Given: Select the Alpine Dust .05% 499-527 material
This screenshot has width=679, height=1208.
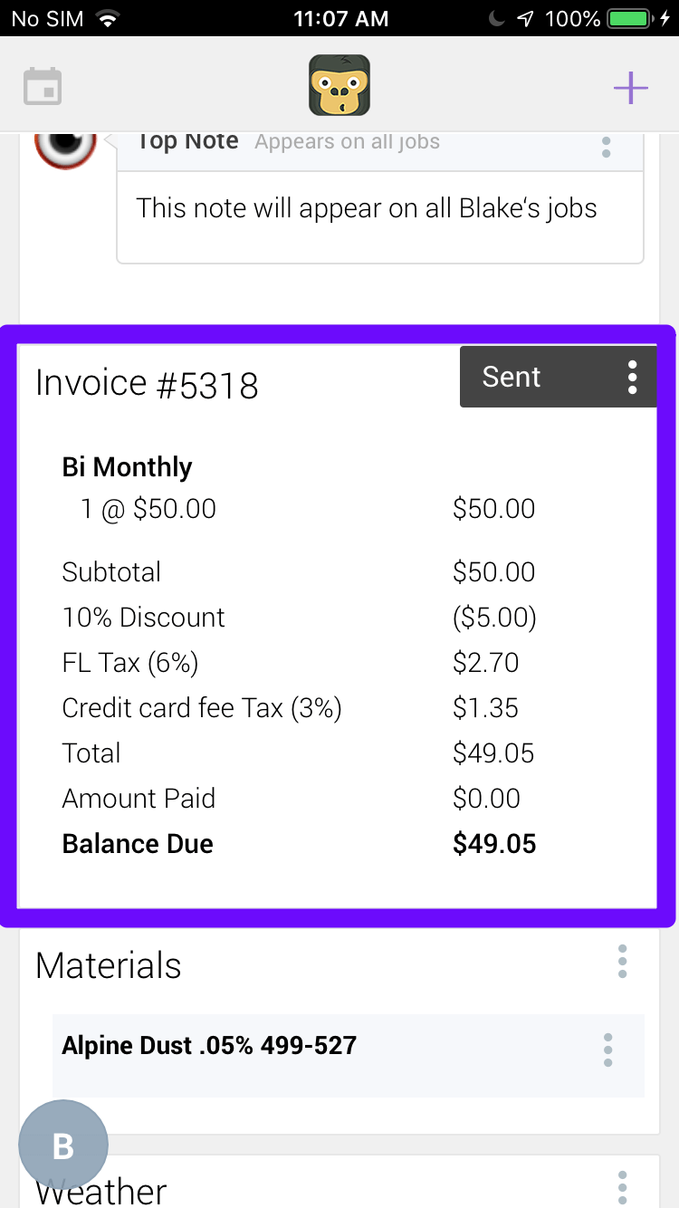Looking at the screenshot, I should tap(209, 1046).
